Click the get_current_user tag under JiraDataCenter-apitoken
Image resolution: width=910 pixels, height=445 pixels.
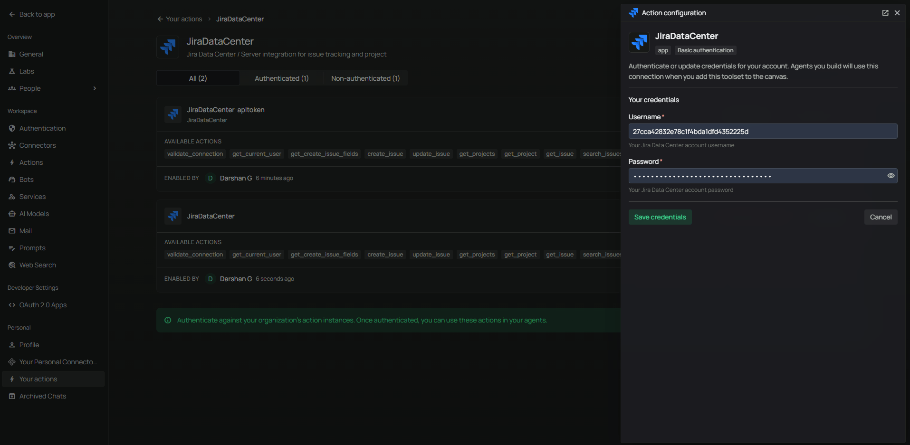pyautogui.click(x=257, y=154)
